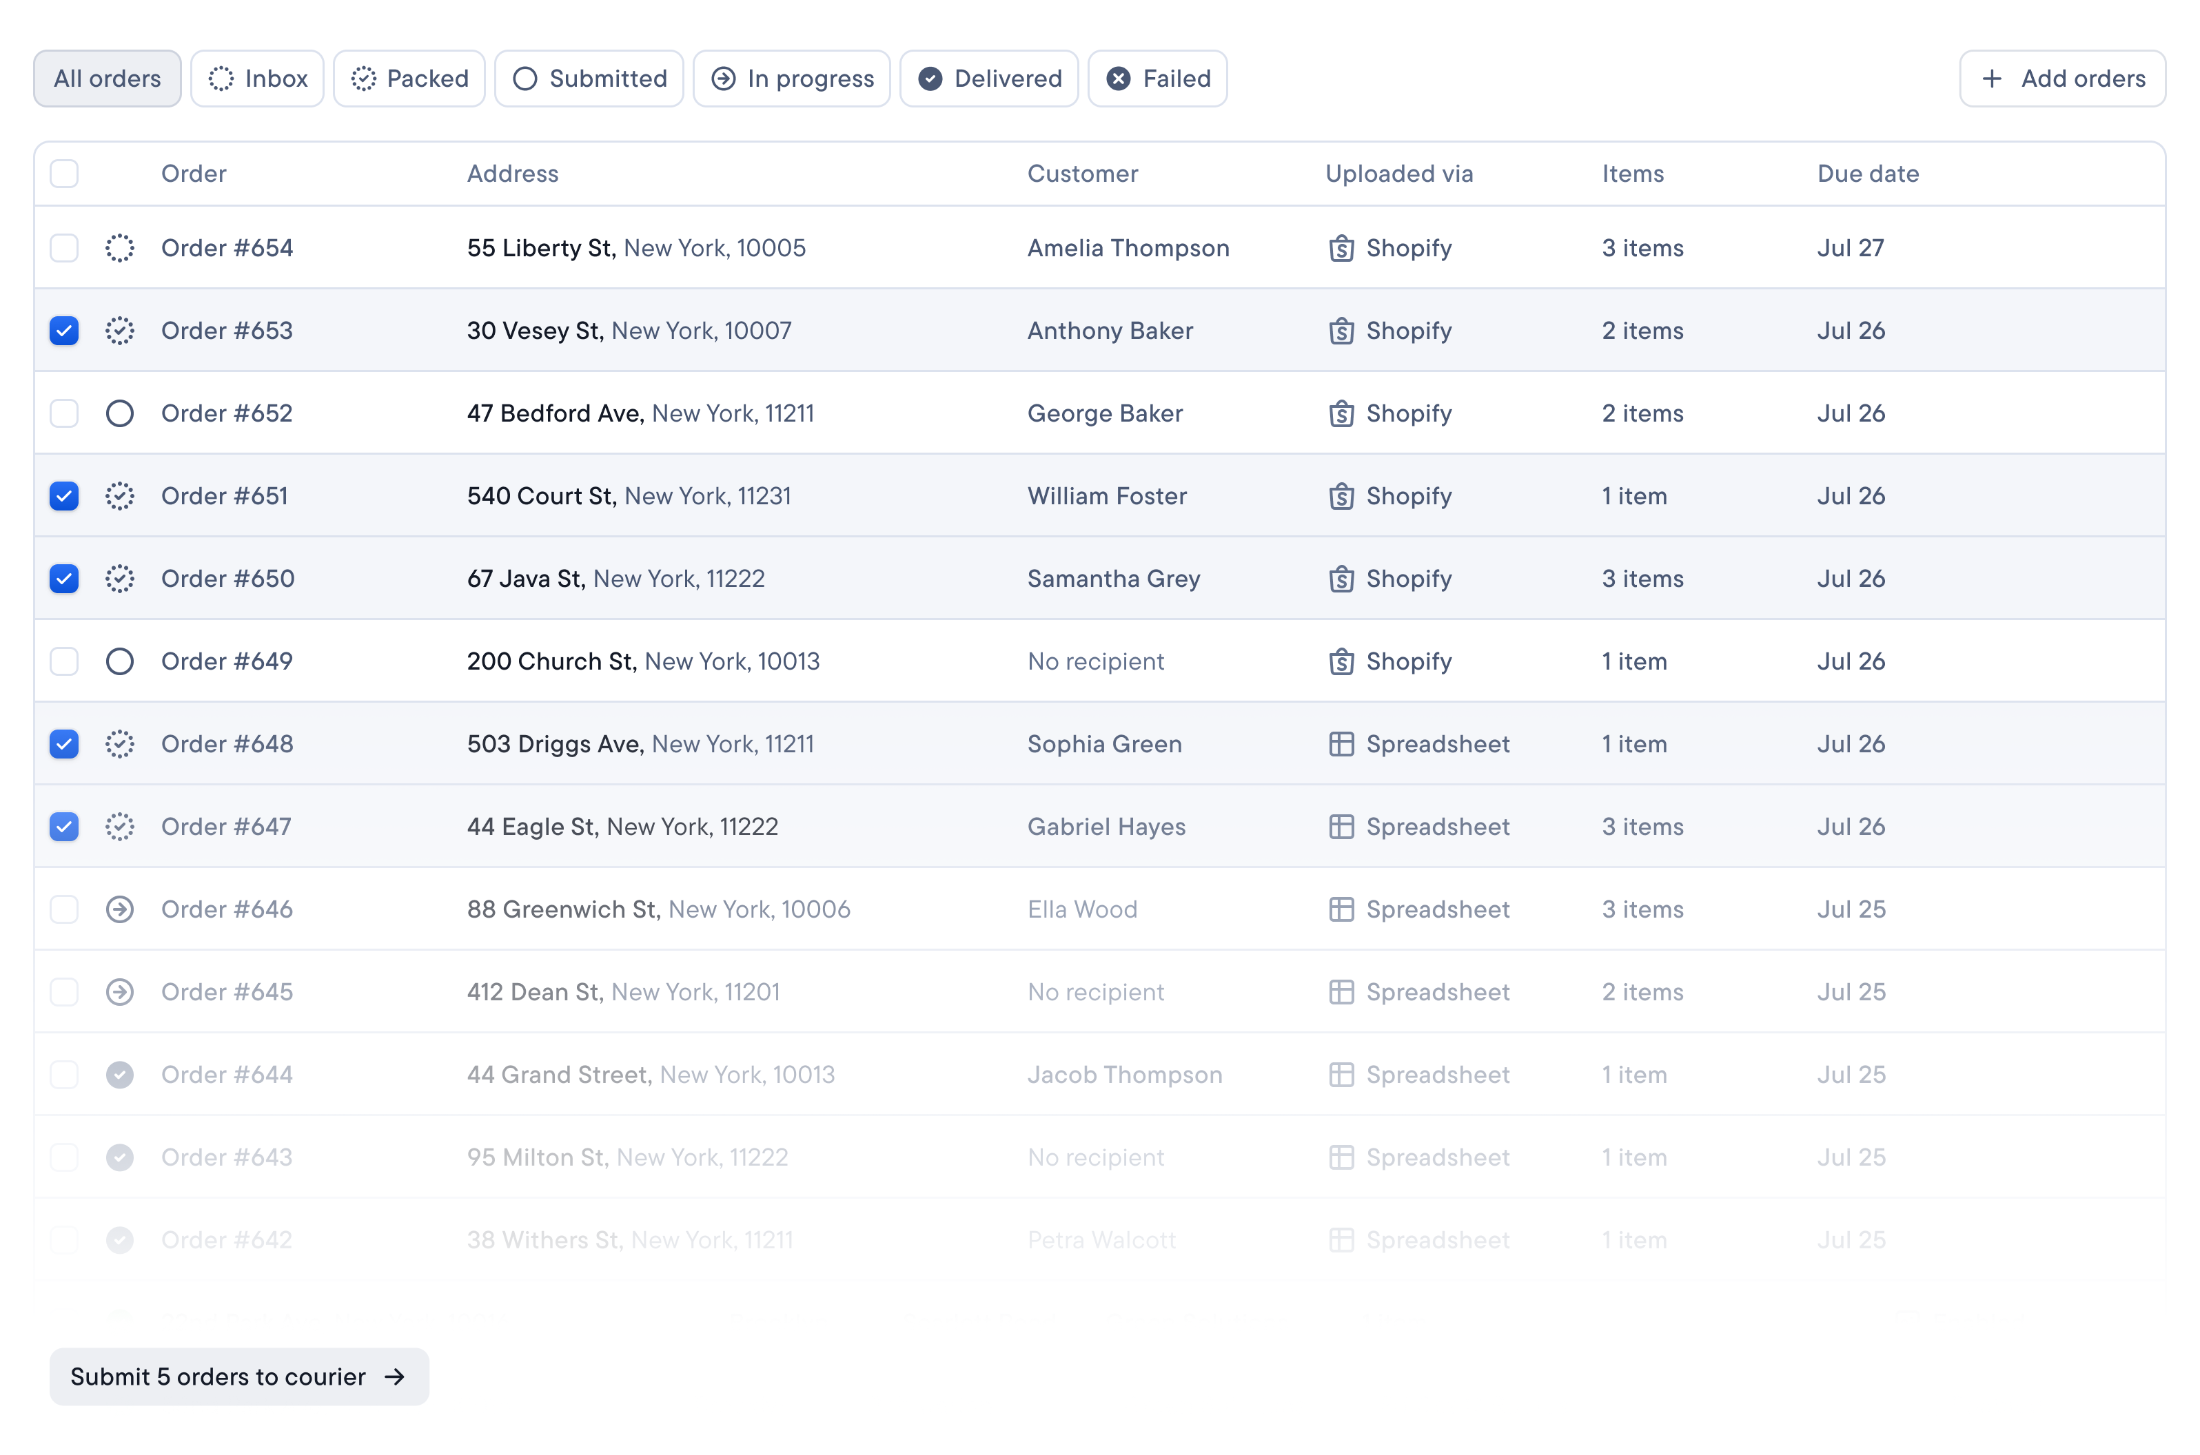Image resolution: width=2200 pixels, height=1455 pixels.
Task: Click the Shopify bag icon in Order #650 row
Action: (1341, 578)
